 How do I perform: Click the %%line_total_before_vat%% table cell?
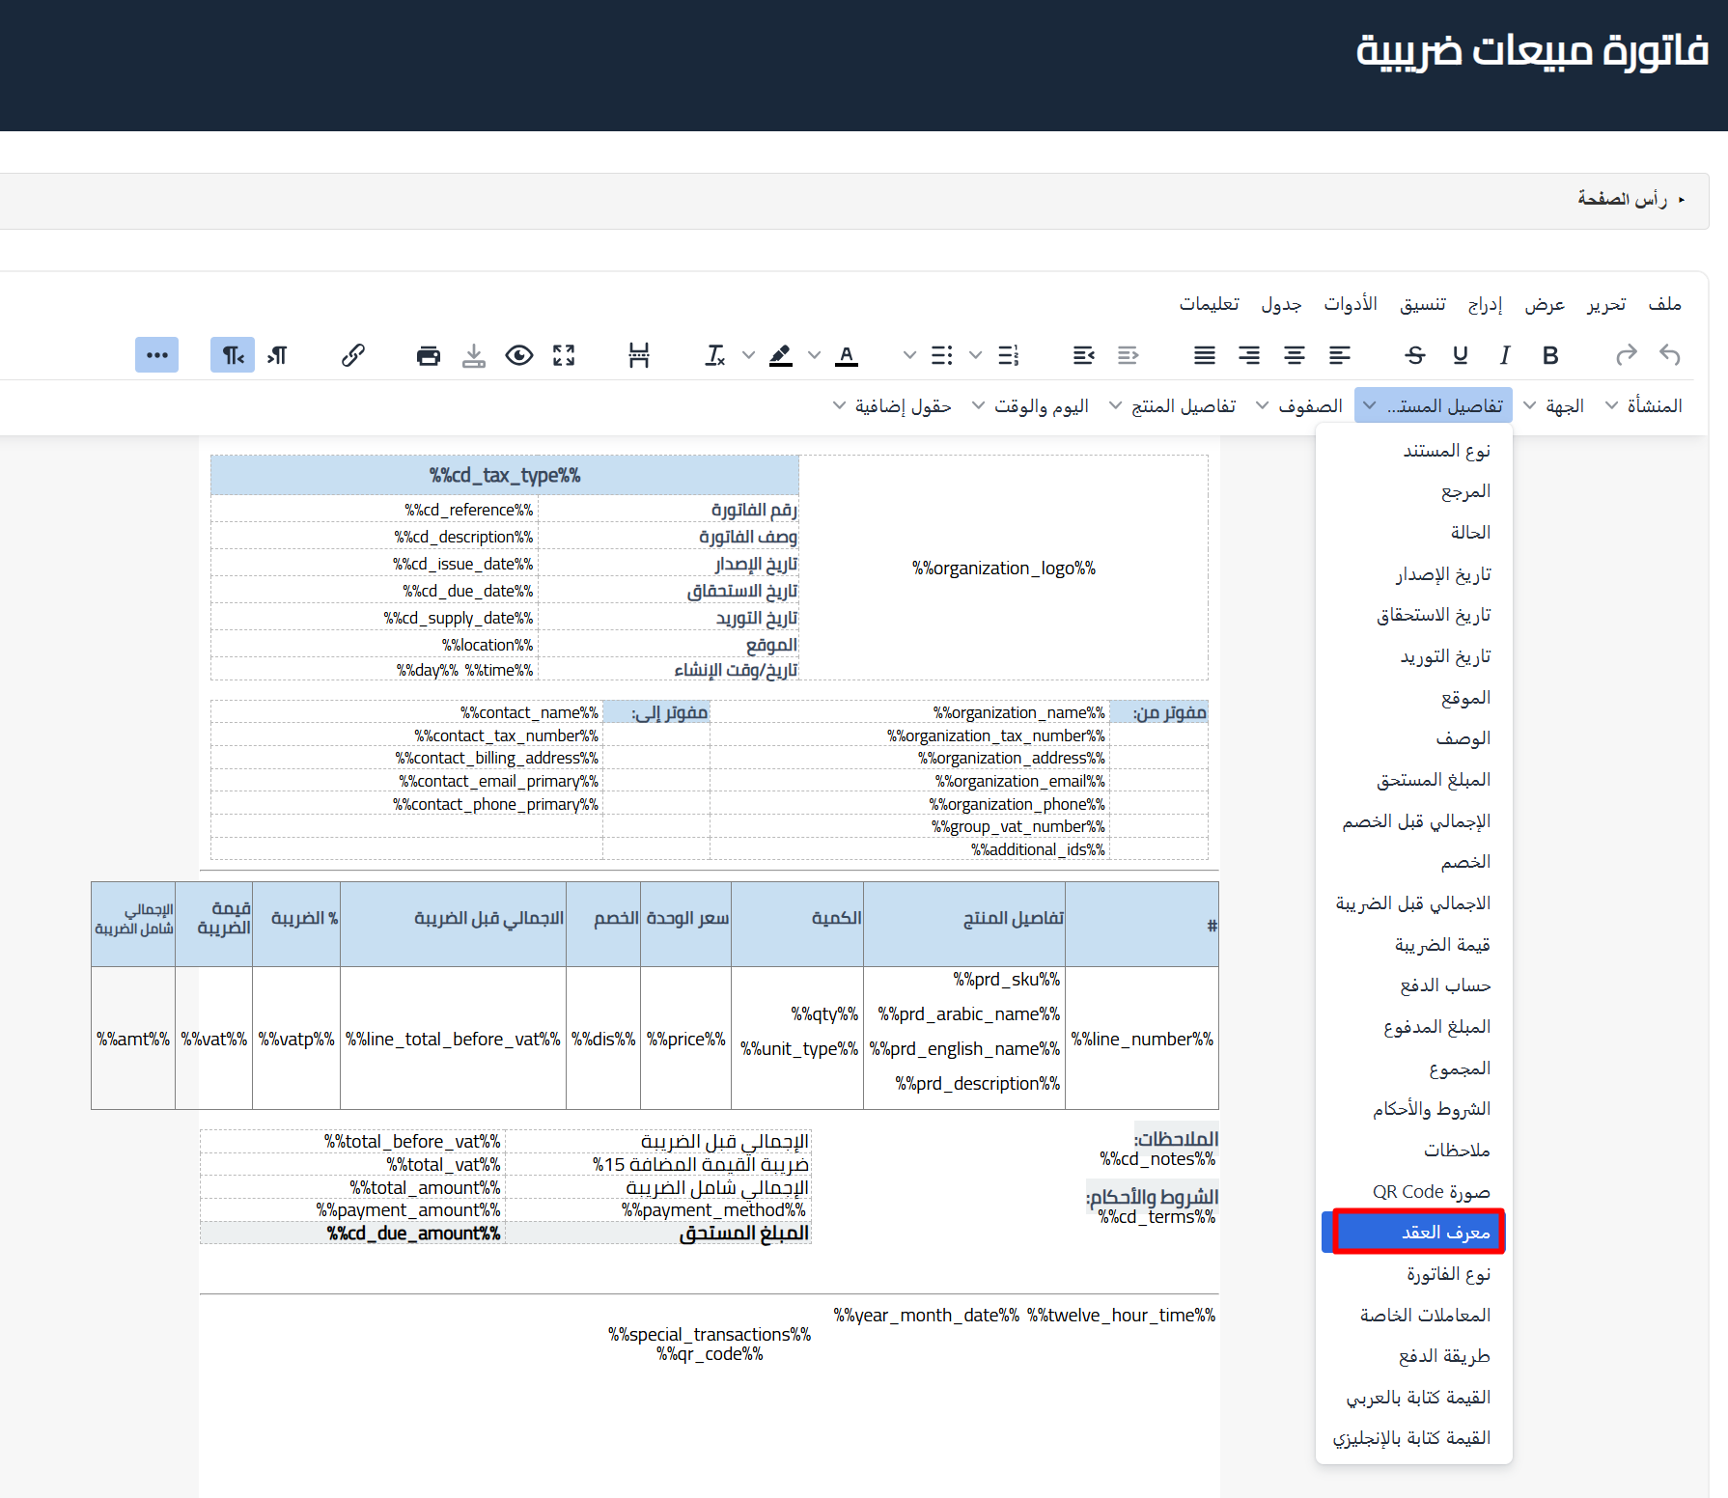tap(453, 1039)
